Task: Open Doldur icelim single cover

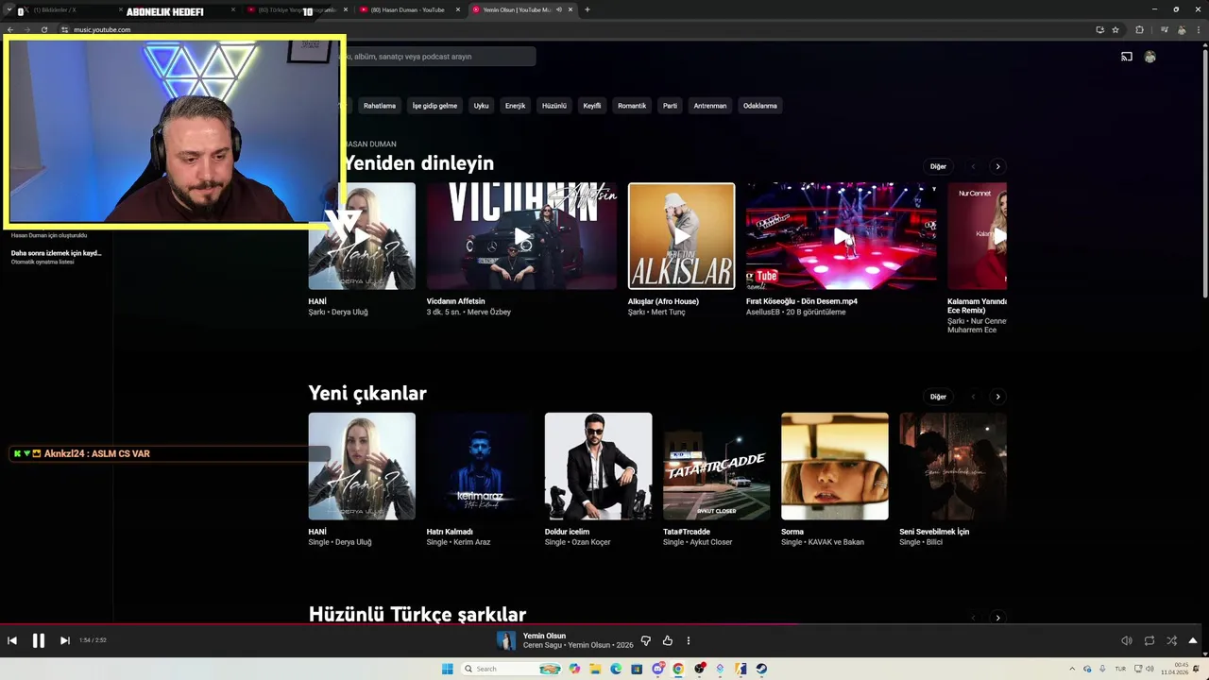Action: 598,466
